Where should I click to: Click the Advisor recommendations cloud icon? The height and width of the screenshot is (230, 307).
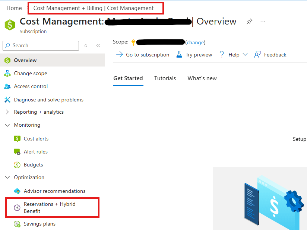17,191
